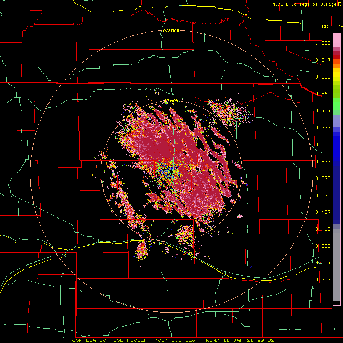Click the 0.360 color scale label
Image resolution: width=343 pixels, height=343 pixels.
pyautogui.click(x=323, y=246)
